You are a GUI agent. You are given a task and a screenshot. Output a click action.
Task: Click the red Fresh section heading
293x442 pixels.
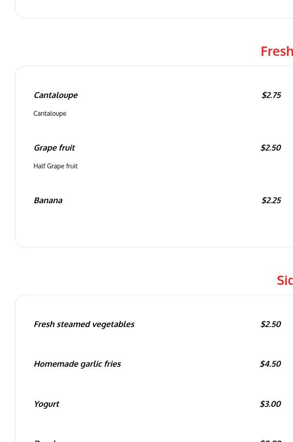pos(276,51)
